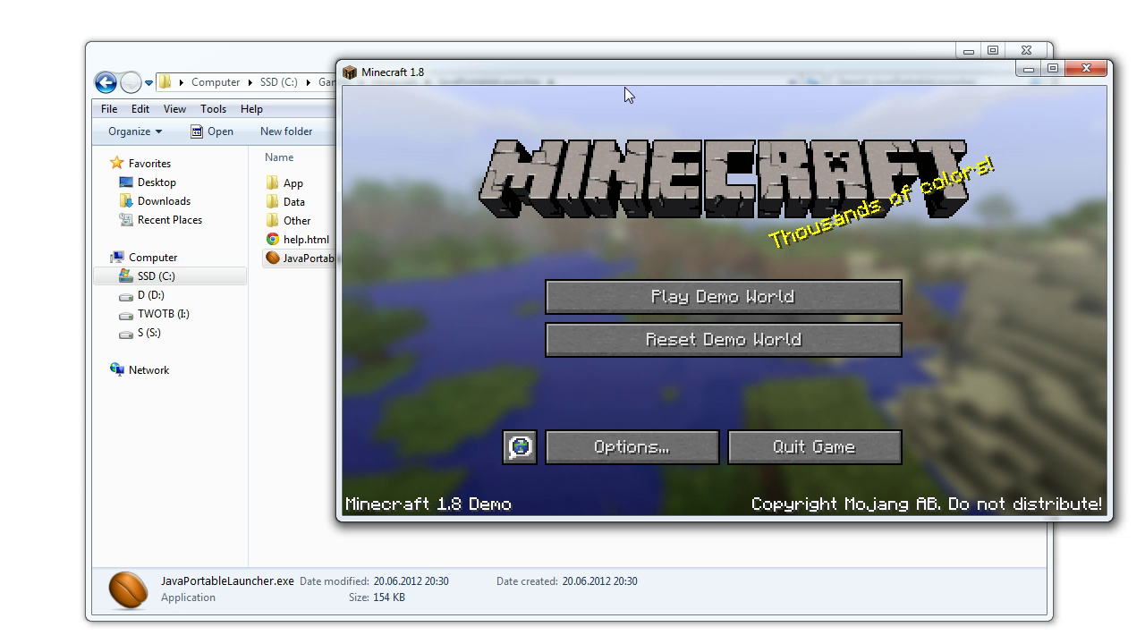Select the Data folder in the file list
The height and width of the screenshot is (644, 1145).
(x=294, y=201)
